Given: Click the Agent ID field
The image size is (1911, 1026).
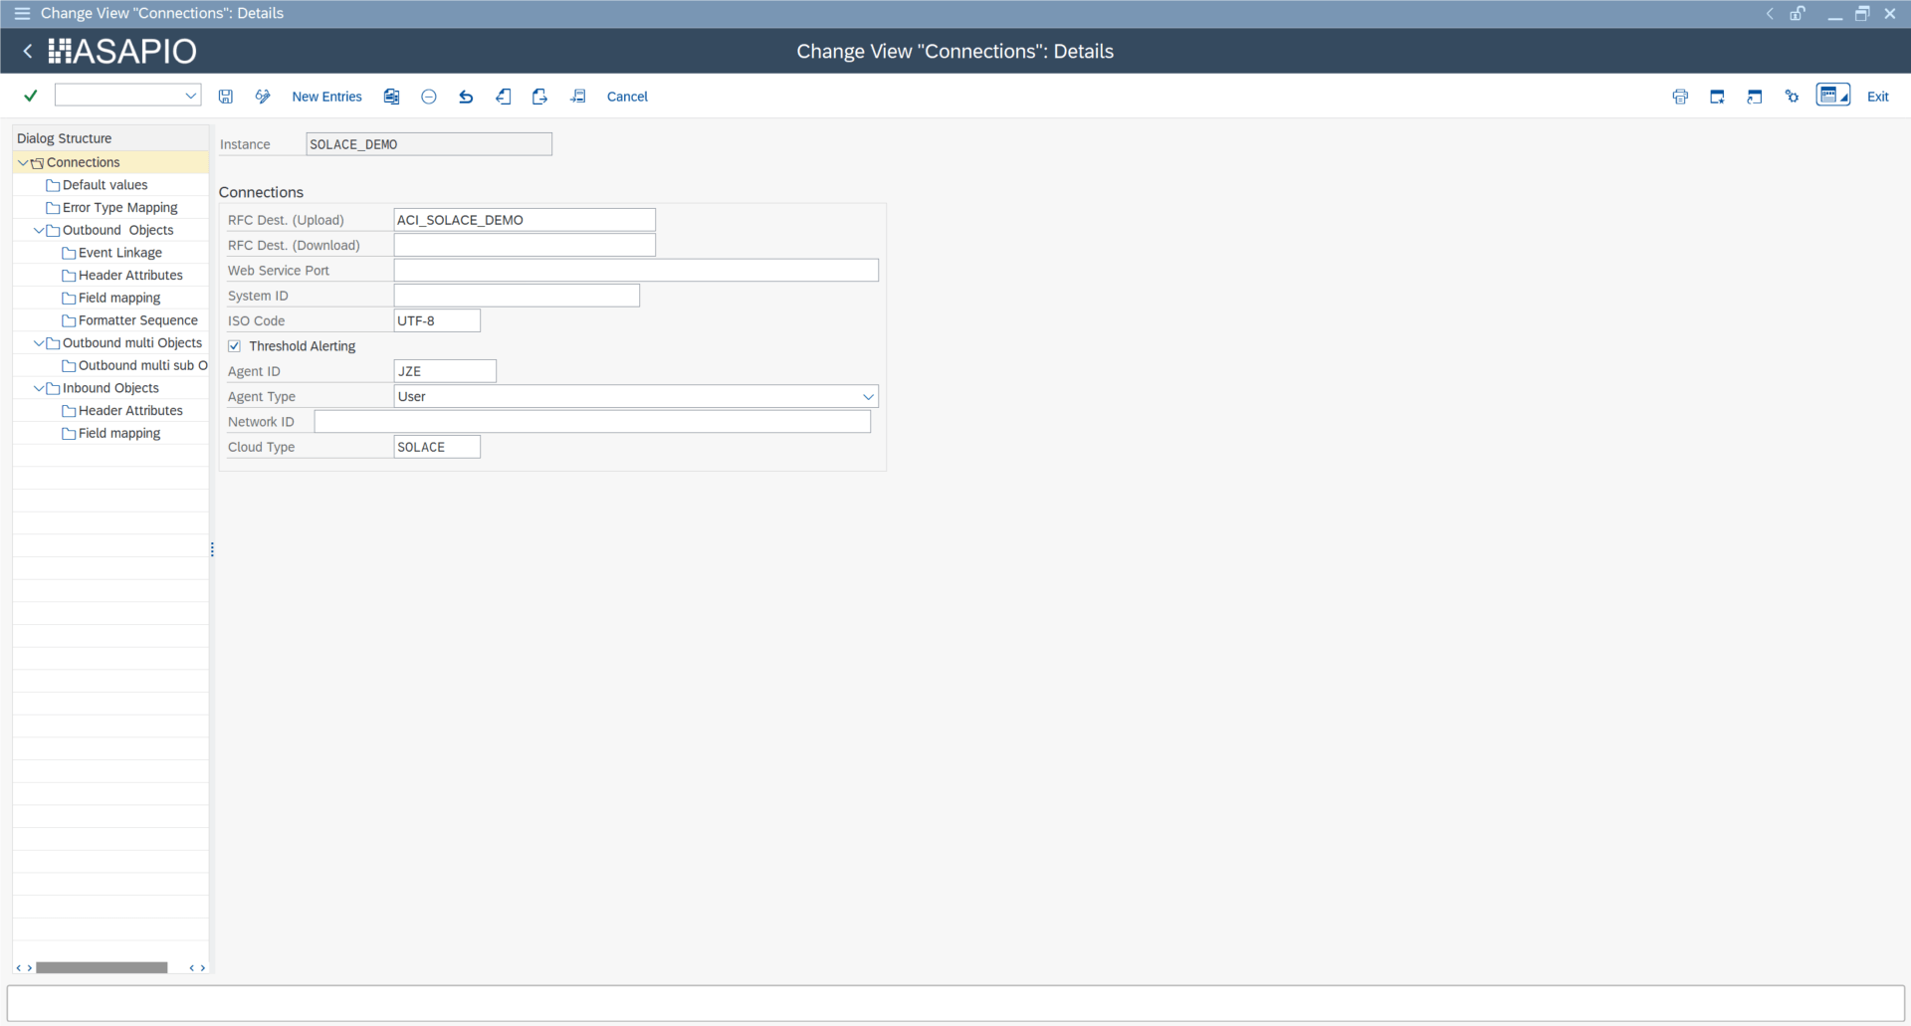Looking at the screenshot, I should pos(445,371).
